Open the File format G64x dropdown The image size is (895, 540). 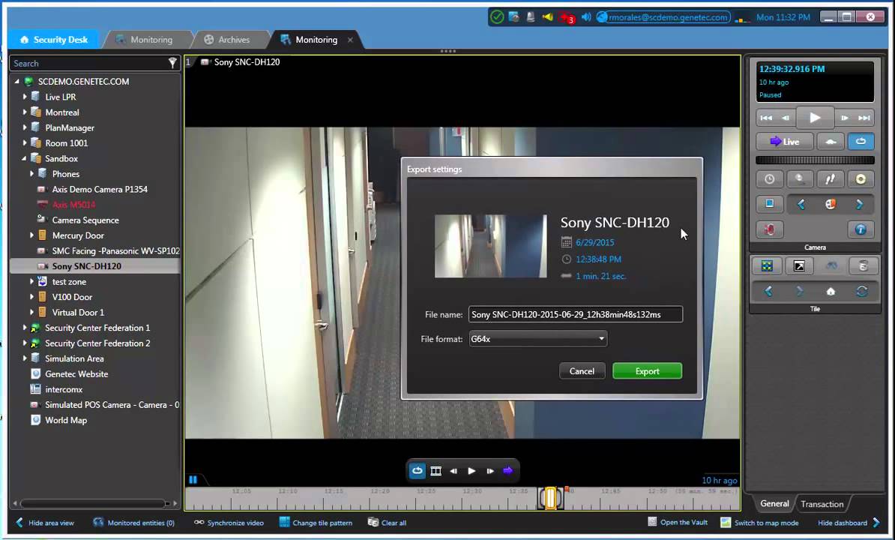click(x=537, y=339)
